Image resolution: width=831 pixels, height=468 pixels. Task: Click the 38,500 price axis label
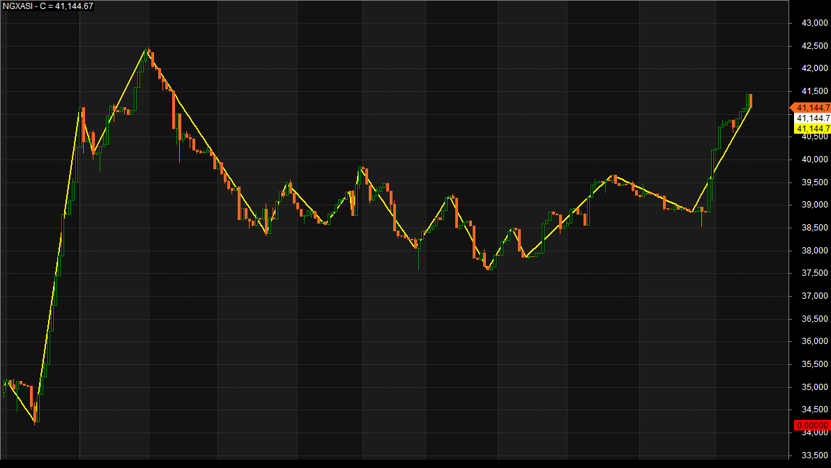(x=814, y=228)
